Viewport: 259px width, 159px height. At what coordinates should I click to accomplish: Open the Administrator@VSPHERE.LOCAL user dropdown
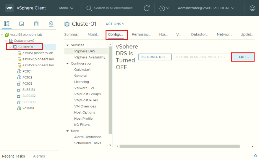(206, 8)
